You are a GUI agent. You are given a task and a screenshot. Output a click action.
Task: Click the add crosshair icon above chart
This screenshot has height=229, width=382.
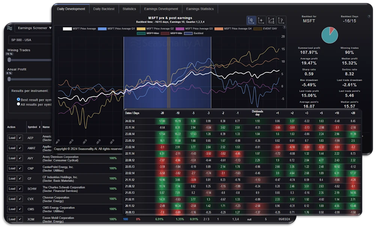coord(261,21)
